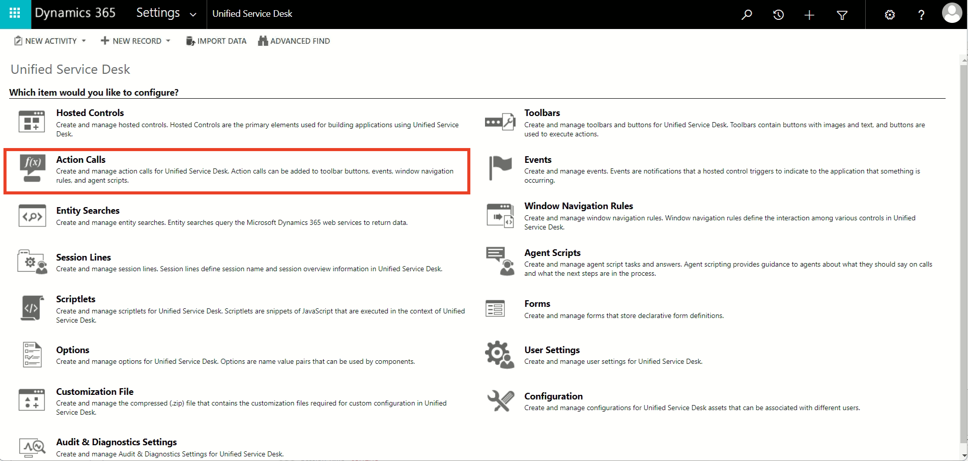Expand the Settings navigation chevron
This screenshot has height=461, width=968.
pos(193,15)
